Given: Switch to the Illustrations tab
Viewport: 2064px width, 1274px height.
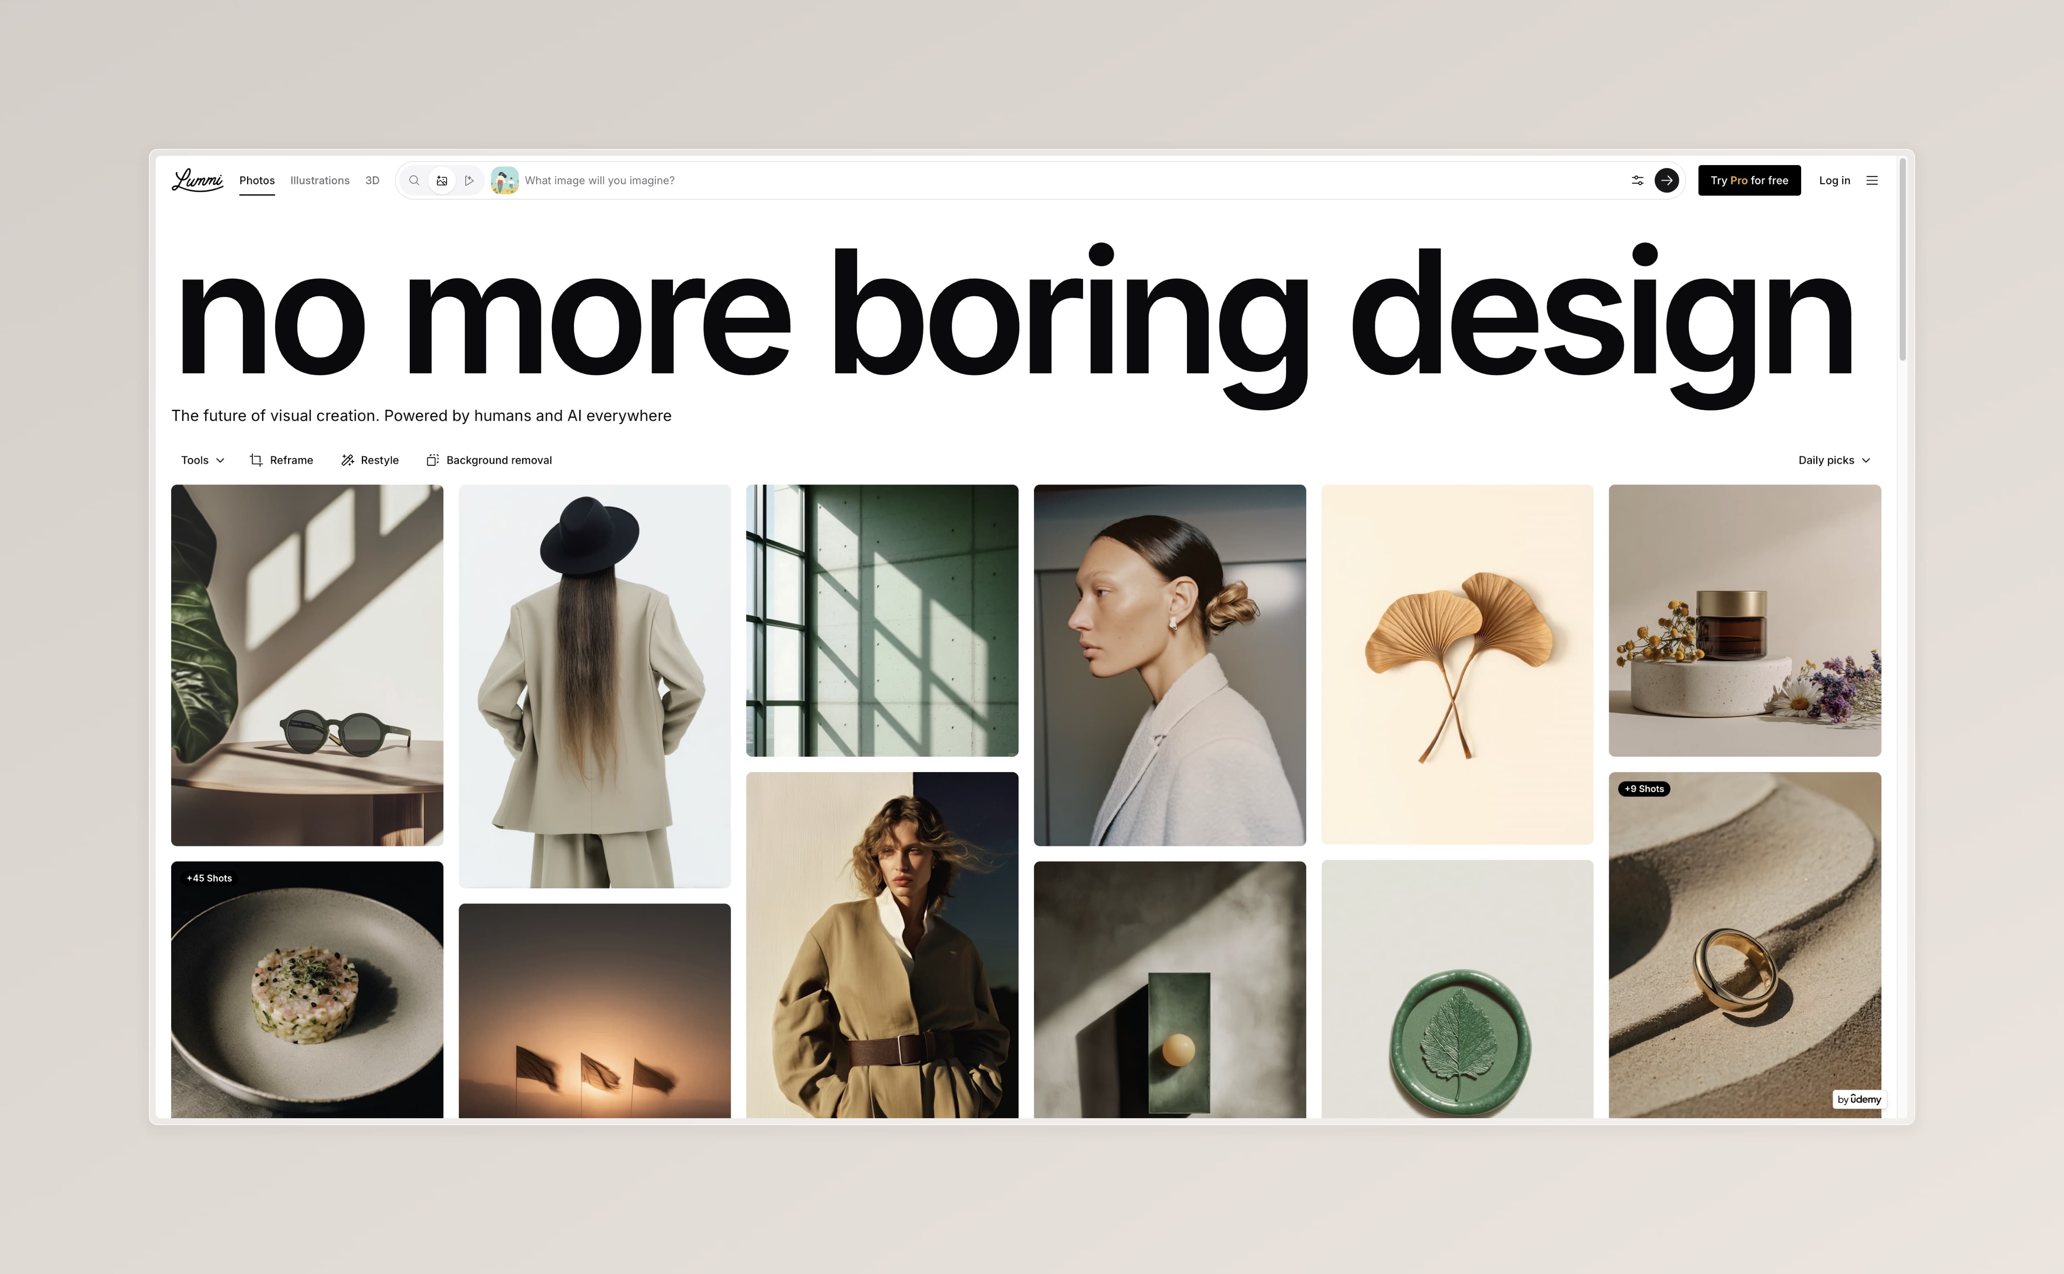Looking at the screenshot, I should 319,180.
